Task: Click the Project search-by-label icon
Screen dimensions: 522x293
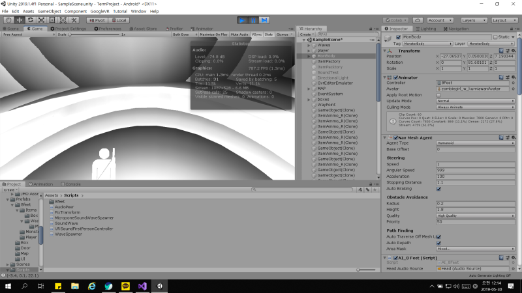Action: click(367, 189)
